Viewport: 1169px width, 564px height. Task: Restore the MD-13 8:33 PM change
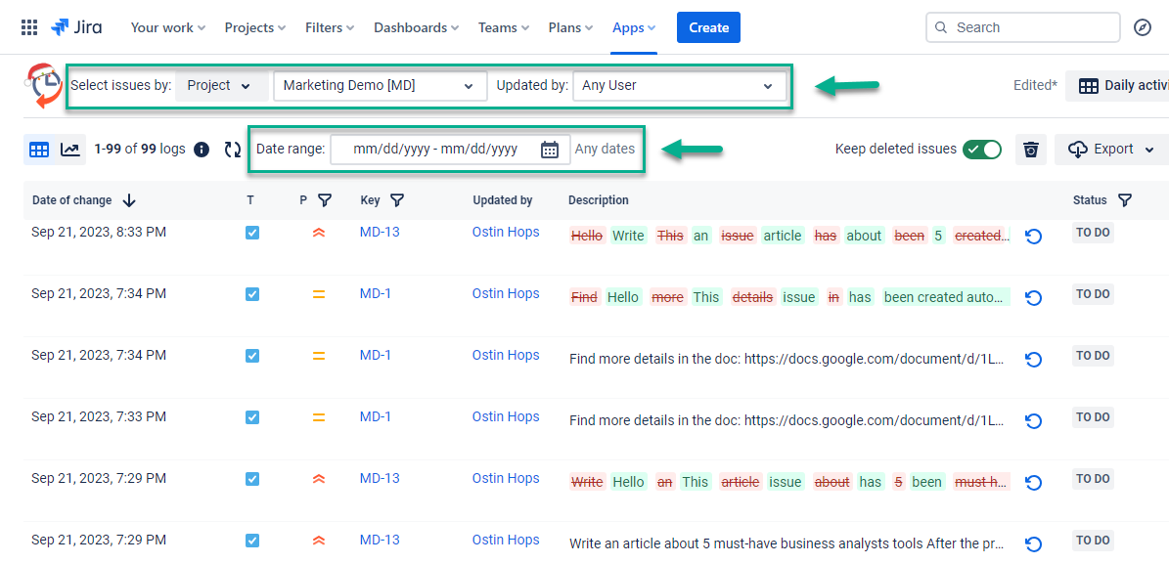click(1033, 237)
